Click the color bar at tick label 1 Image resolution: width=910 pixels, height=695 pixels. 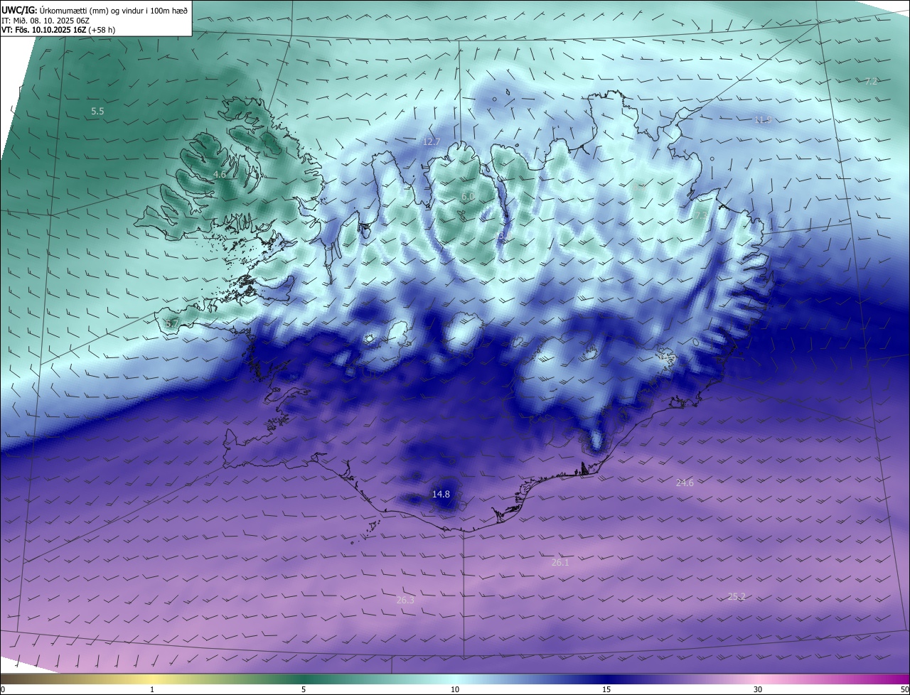(152, 689)
